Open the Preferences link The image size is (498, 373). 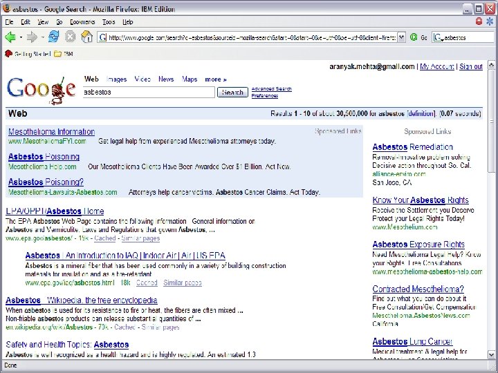(264, 95)
